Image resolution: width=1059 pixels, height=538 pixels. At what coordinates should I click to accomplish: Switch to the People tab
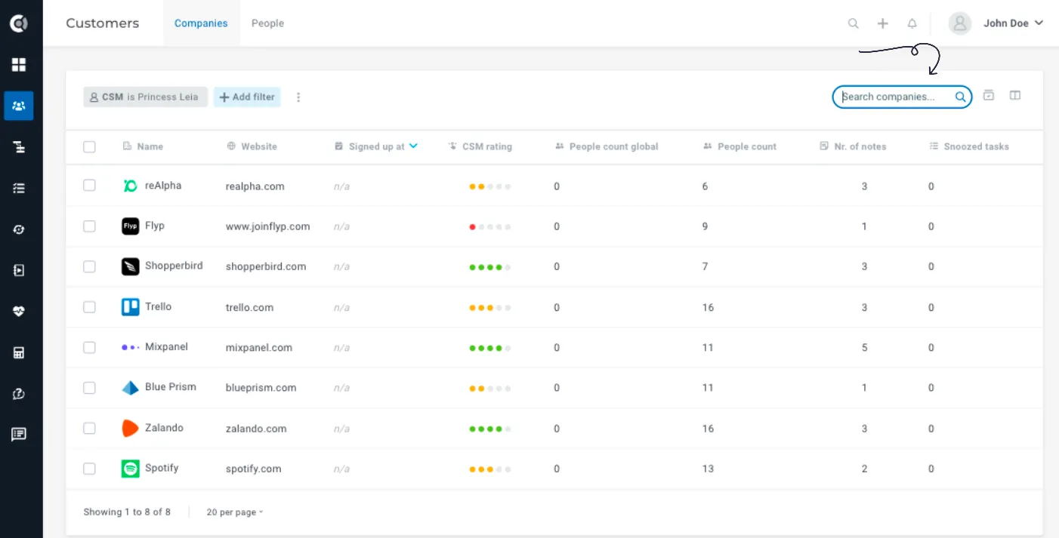267,23
